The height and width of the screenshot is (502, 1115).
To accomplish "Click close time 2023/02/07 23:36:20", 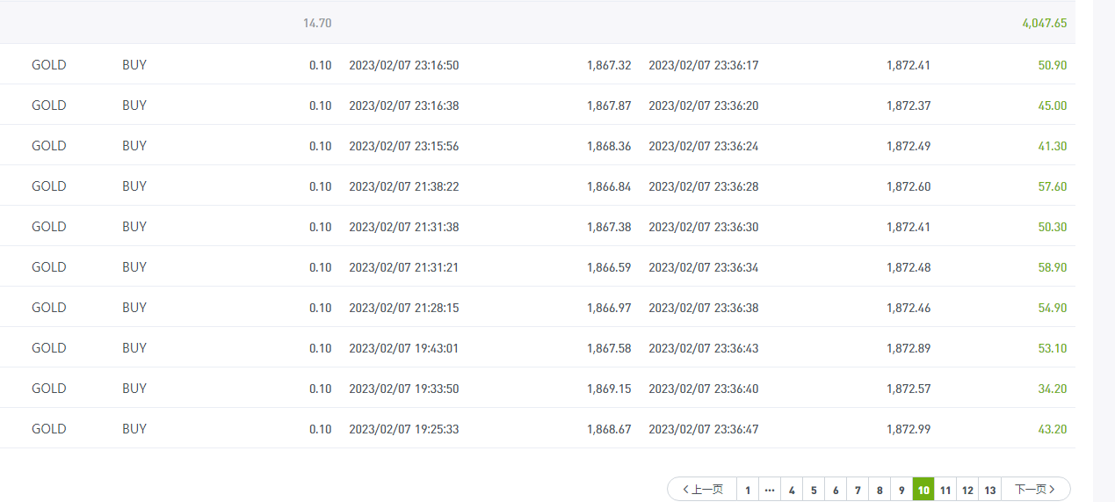I will pyautogui.click(x=704, y=105).
